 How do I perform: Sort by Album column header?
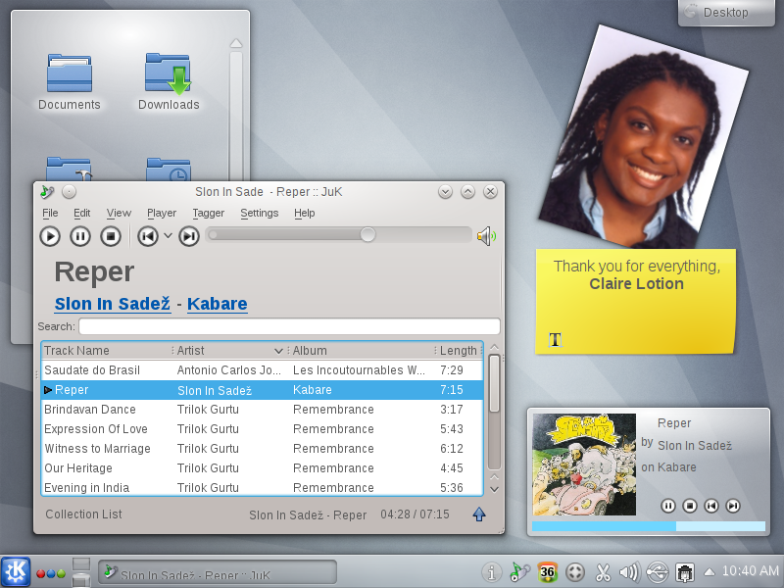pyautogui.click(x=362, y=351)
